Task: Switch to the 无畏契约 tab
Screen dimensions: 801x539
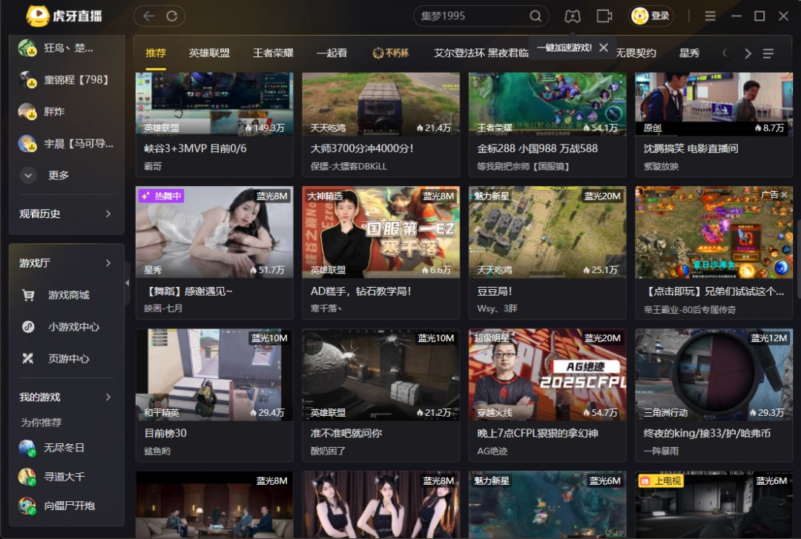Action: pos(636,53)
